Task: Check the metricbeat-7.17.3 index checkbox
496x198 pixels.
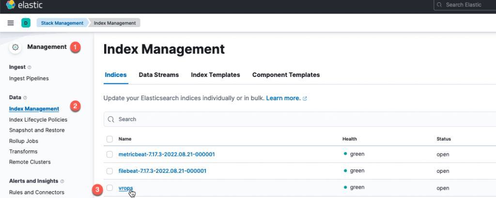Action: 109,154
